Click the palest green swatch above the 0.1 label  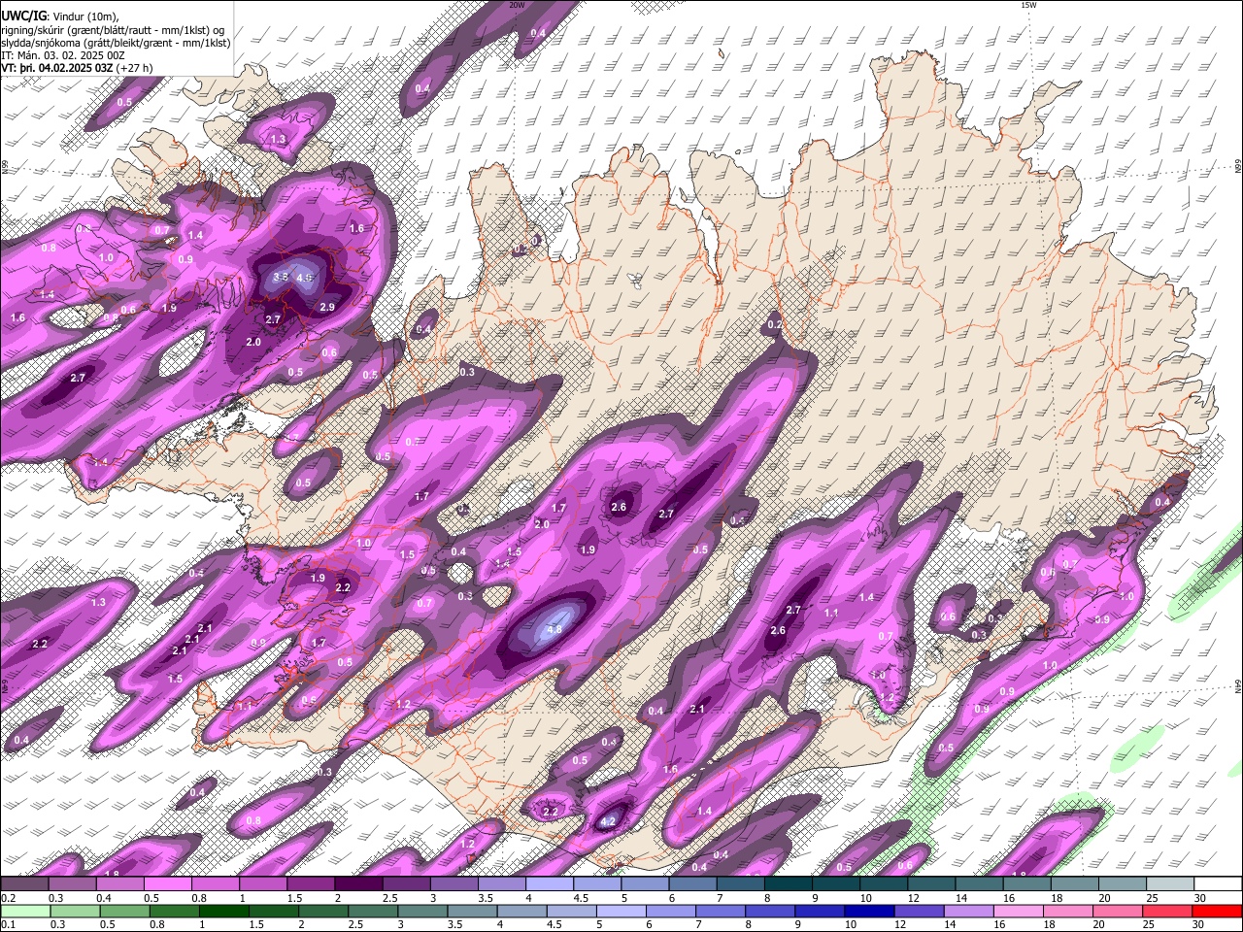click(24, 911)
